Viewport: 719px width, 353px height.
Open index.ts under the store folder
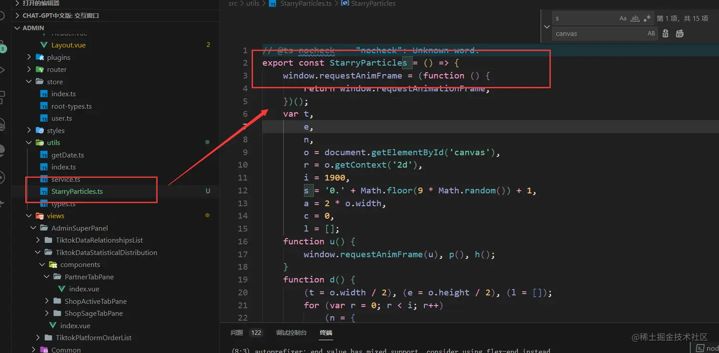click(x=63, y=94)
